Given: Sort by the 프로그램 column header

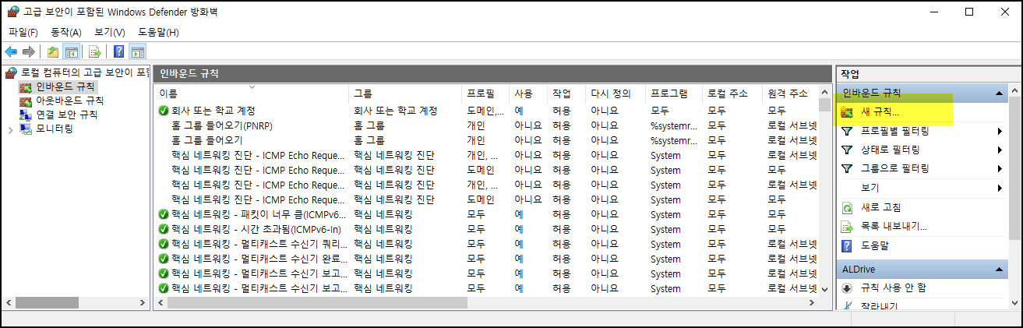Looking at the screenshot, I should 674,93.
